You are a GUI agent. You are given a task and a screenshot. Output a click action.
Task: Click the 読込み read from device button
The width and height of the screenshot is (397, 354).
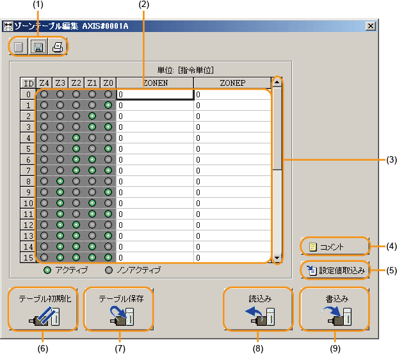[x=260, y=309]
